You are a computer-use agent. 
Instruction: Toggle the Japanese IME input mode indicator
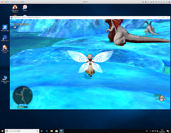(x=157, y=131)
